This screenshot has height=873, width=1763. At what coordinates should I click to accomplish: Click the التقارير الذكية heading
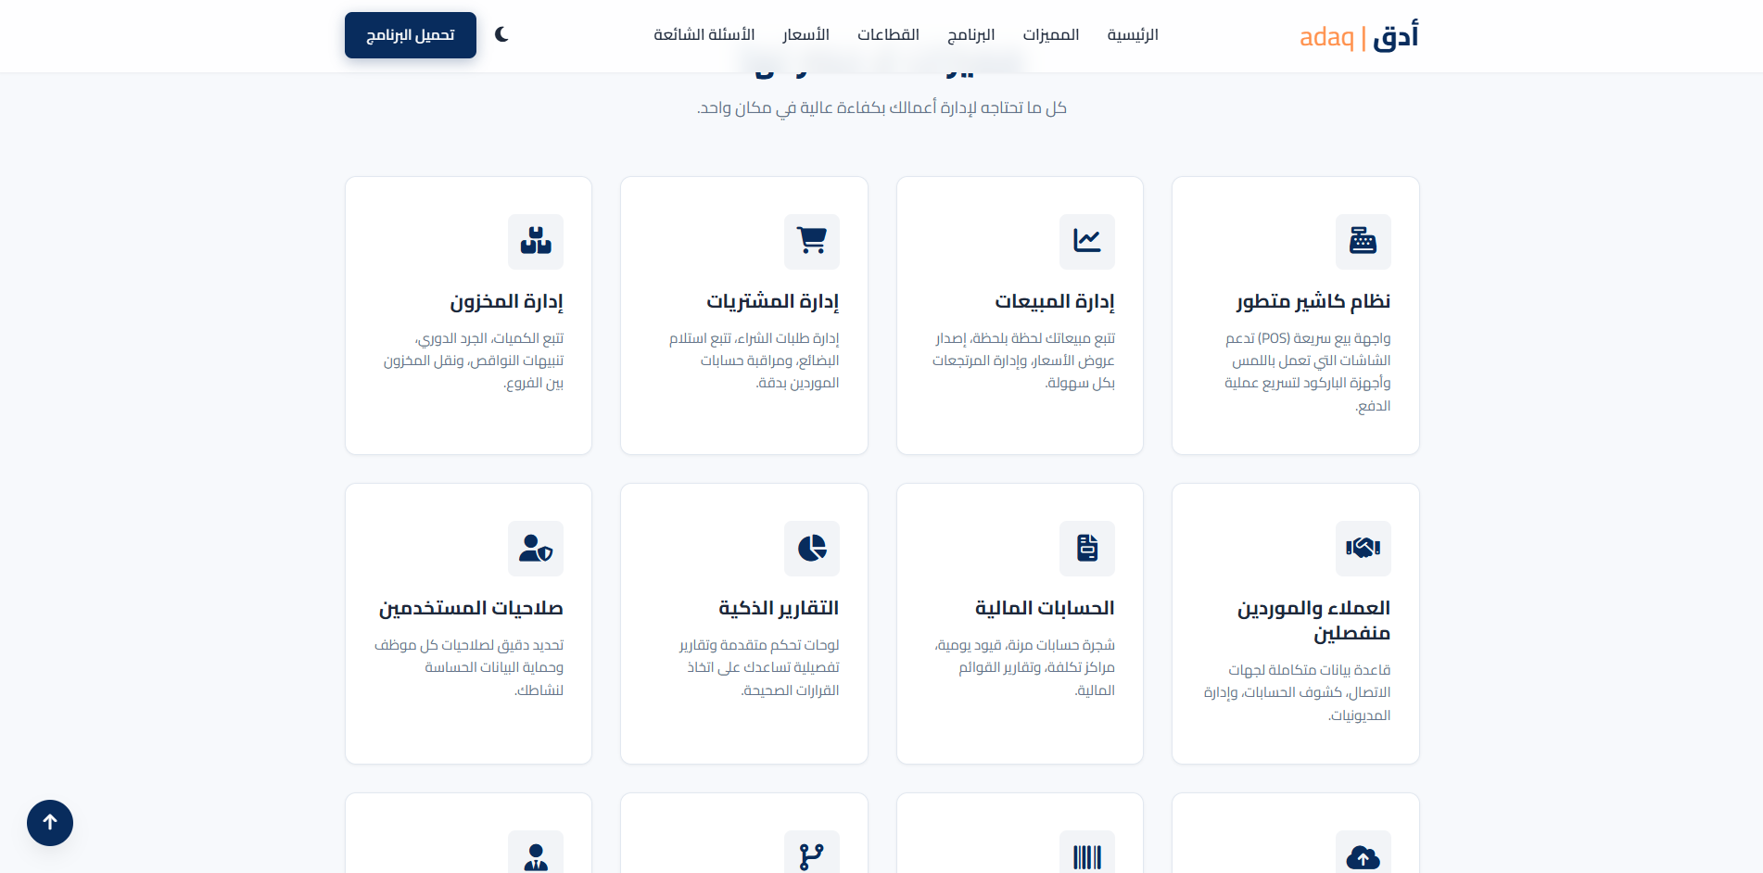tap(779, 608)
